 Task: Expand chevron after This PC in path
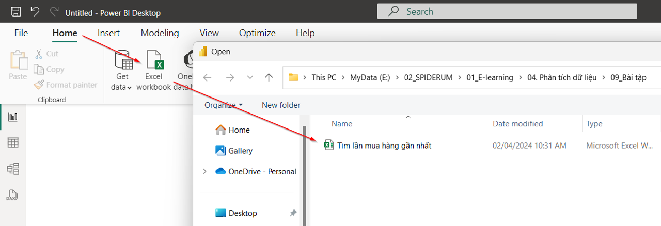[x=344, y=78]
